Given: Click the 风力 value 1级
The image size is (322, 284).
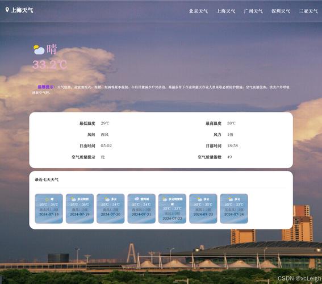Looking at the screenshot, I should point(230,135).
